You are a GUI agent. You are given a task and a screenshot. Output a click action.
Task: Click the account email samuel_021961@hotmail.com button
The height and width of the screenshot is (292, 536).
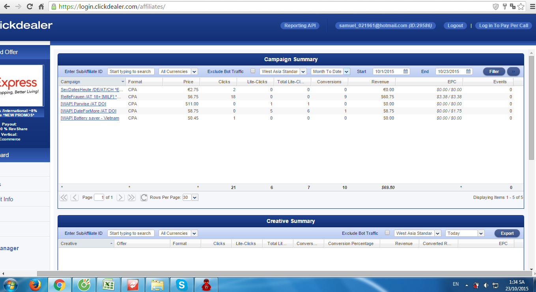tap(386, 26)
